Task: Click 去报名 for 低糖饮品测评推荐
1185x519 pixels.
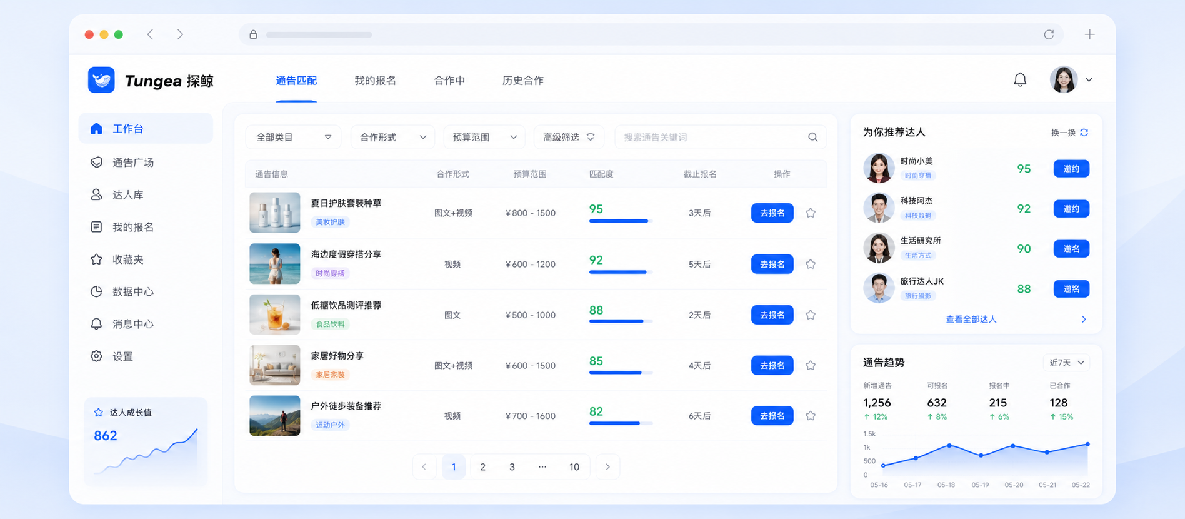Action: (772, 315)
